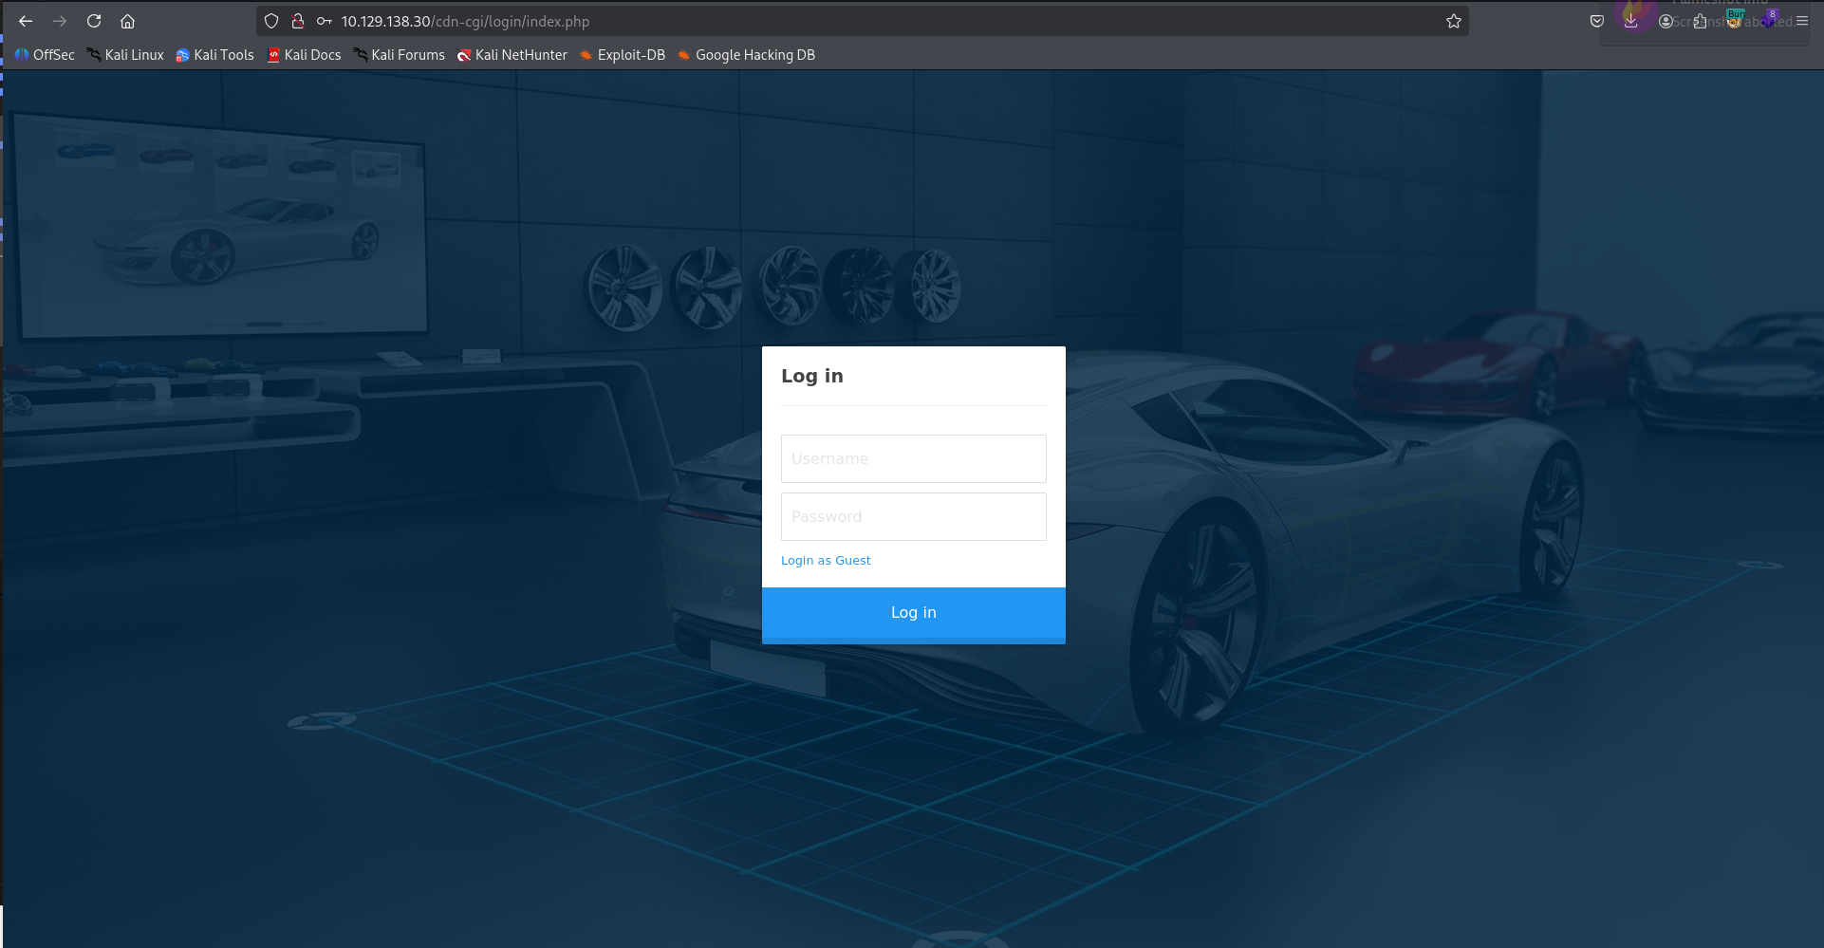This screenshot has width=1824, height=948.
Task: Save page to Pocket
Action: (1597, 21)
